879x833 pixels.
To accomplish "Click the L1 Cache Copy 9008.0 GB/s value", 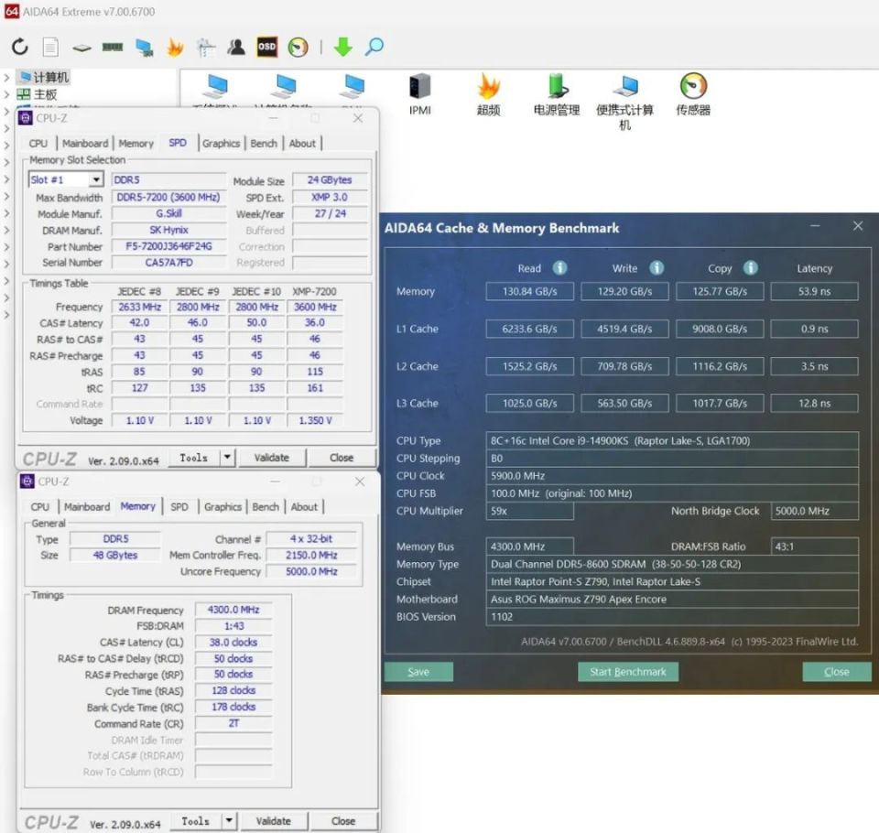I will (720, 329).
